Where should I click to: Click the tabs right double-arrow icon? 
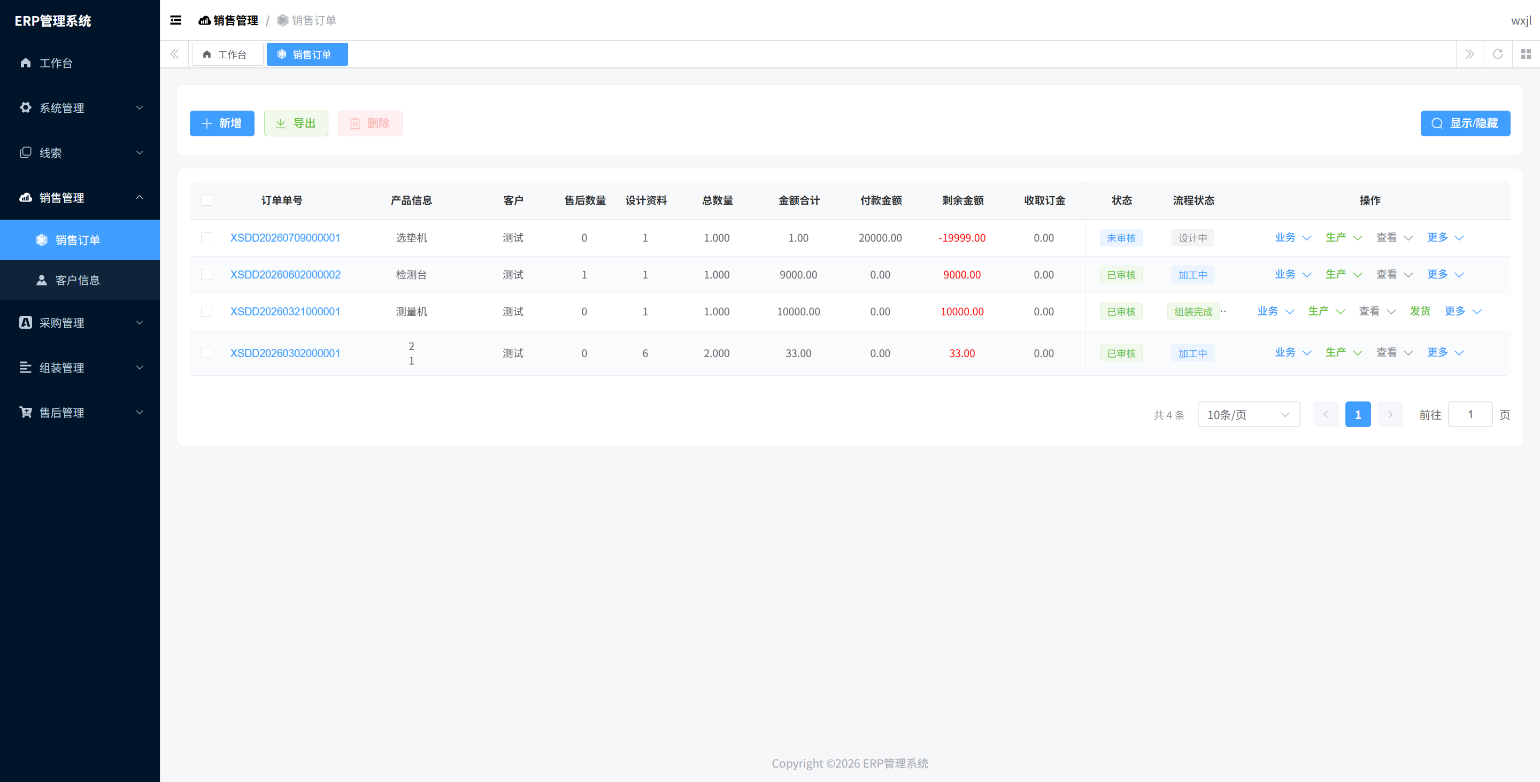(1469, 55)
